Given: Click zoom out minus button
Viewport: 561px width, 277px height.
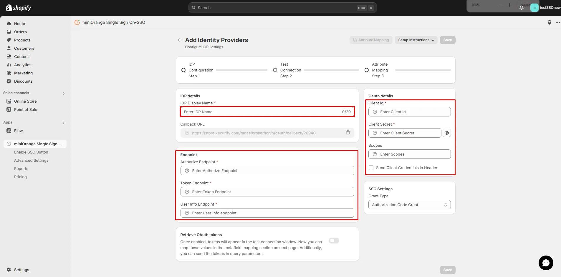Looking at the screenshot, I should point(500,5).
